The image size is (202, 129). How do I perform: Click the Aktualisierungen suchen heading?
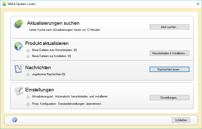click(53, 23)
